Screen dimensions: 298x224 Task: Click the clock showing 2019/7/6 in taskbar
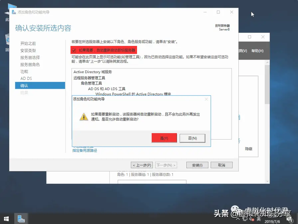click(x=272, y=220)
